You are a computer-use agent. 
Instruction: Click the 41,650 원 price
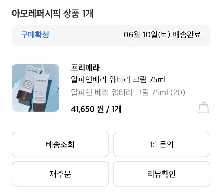(87, 109)
